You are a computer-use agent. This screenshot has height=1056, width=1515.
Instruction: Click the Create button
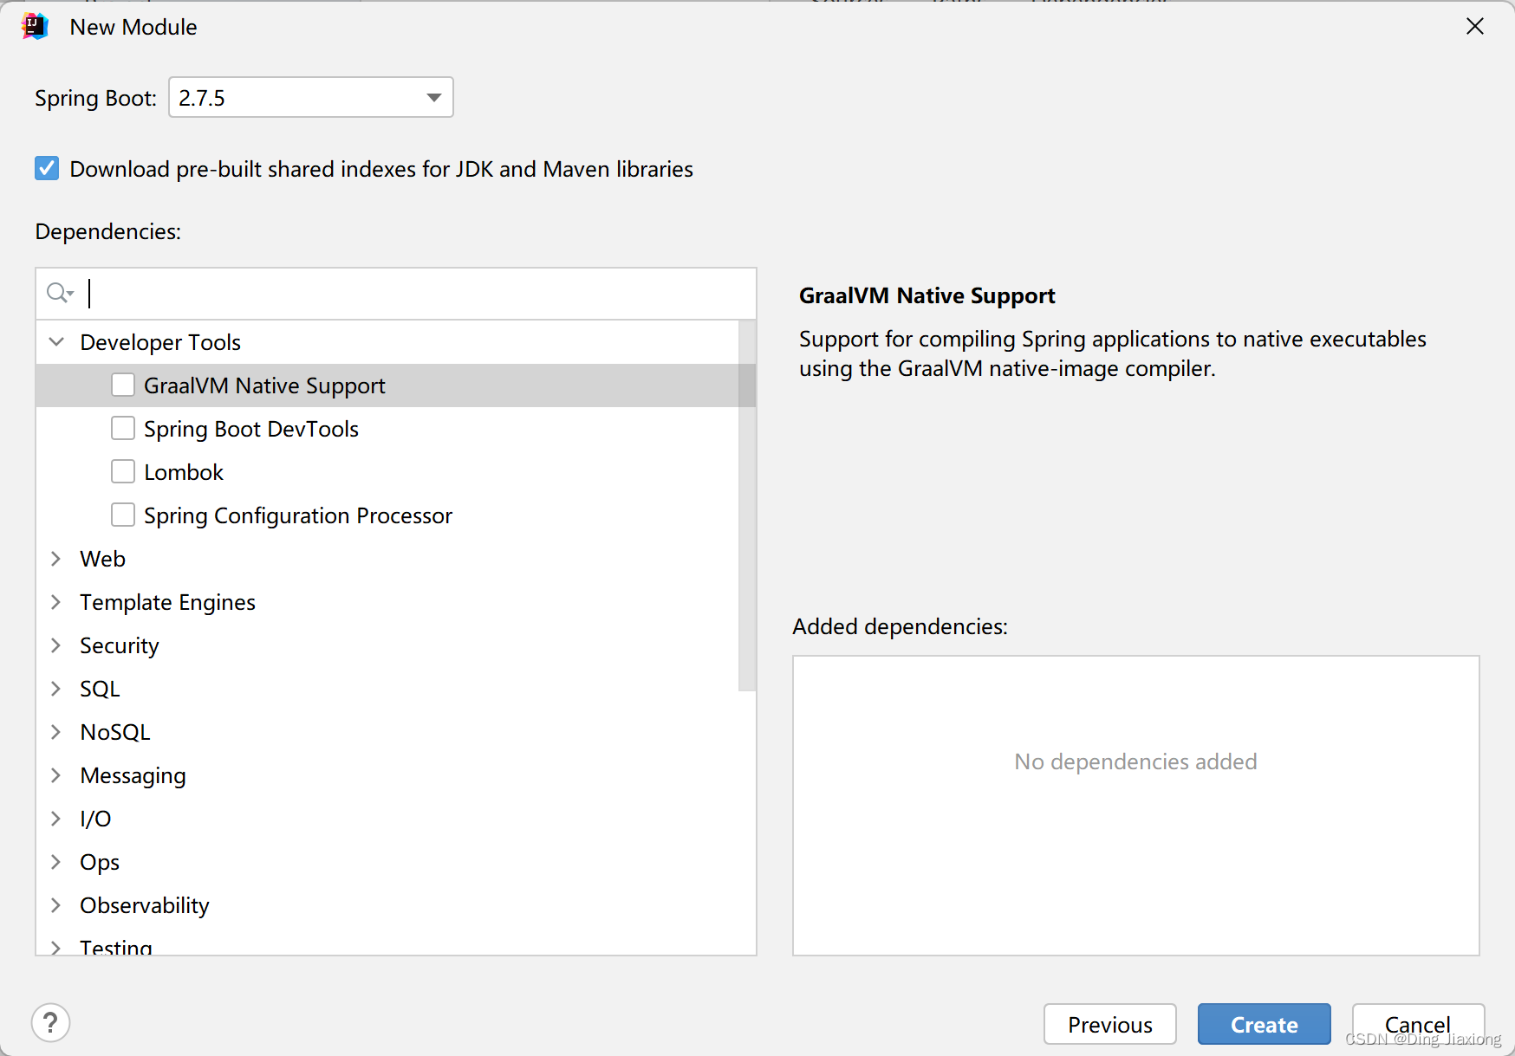(1264, 1024)
